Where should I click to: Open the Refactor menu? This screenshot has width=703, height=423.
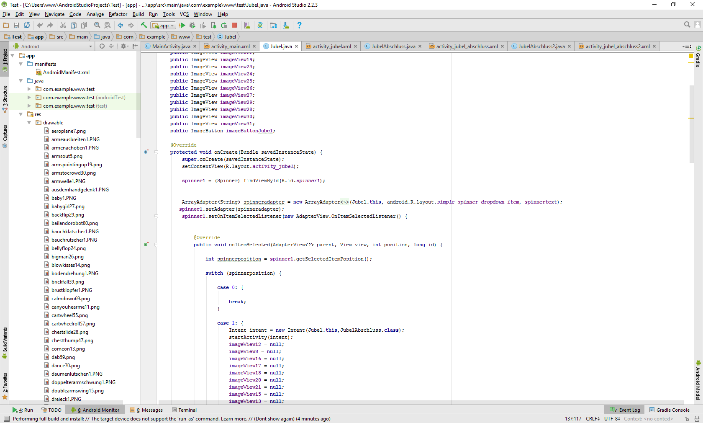(x=118, y=14)
